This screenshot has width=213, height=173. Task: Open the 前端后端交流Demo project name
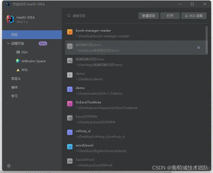tap(90, 59)
